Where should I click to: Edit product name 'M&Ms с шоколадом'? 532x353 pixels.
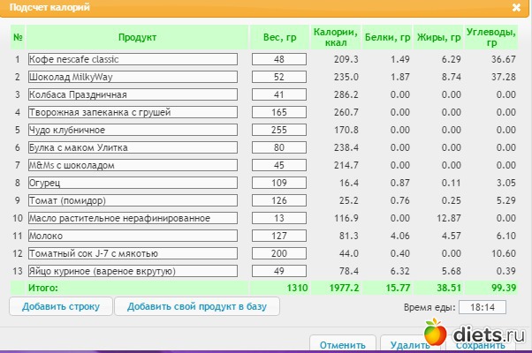coord(133,165)
